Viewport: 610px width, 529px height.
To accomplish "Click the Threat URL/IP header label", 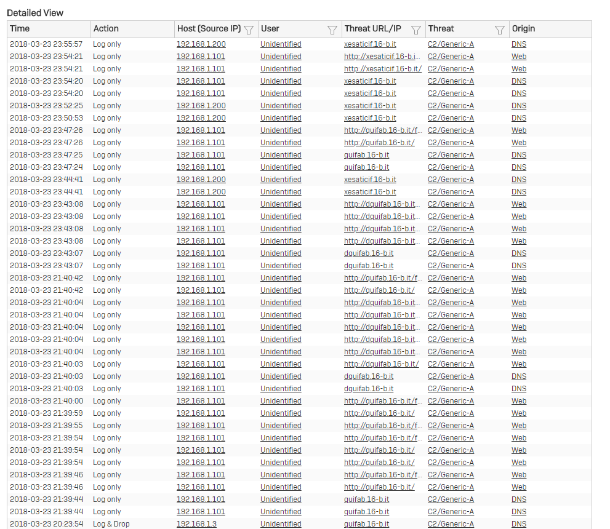I will (372, 29).
